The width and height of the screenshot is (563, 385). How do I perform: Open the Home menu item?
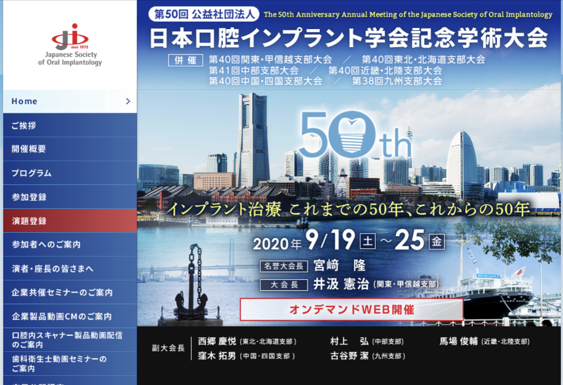[70, 101]
